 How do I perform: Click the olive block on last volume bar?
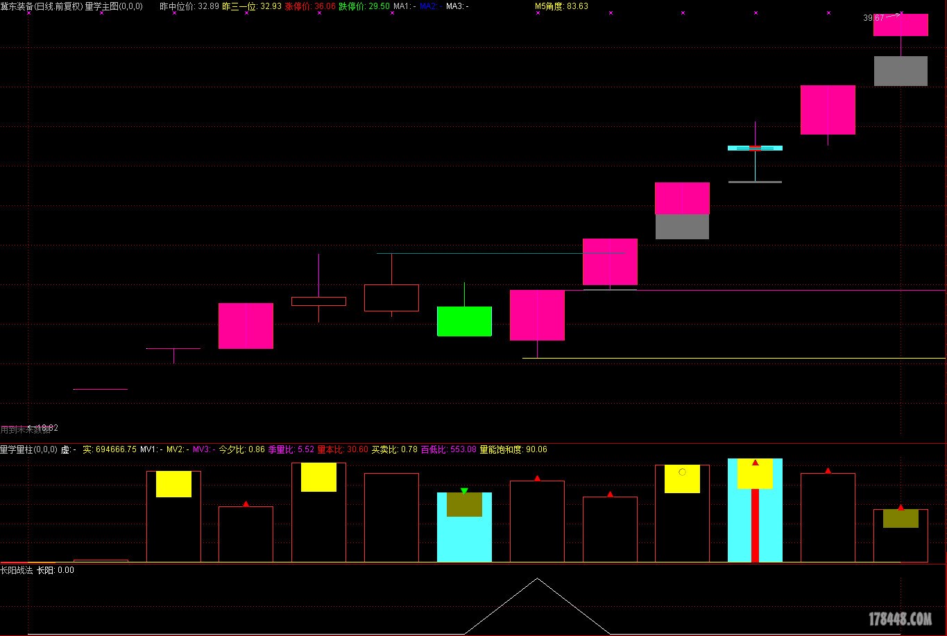(901, 519)
